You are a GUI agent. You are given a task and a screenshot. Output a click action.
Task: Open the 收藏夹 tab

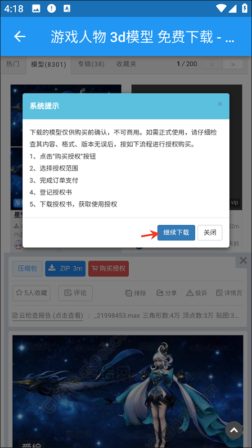click(127, 64)
